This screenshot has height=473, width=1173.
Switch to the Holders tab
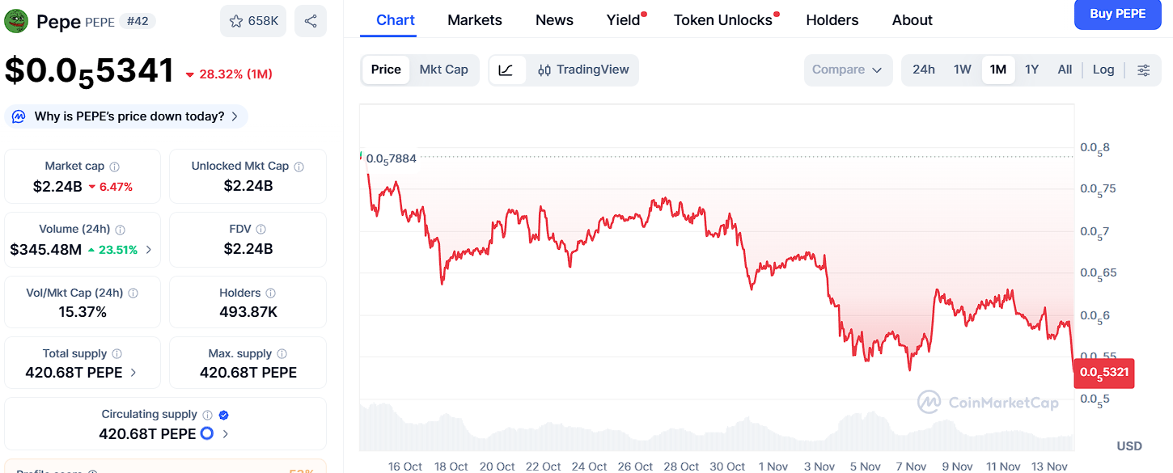pyautogui.click(x=832, y=20)
